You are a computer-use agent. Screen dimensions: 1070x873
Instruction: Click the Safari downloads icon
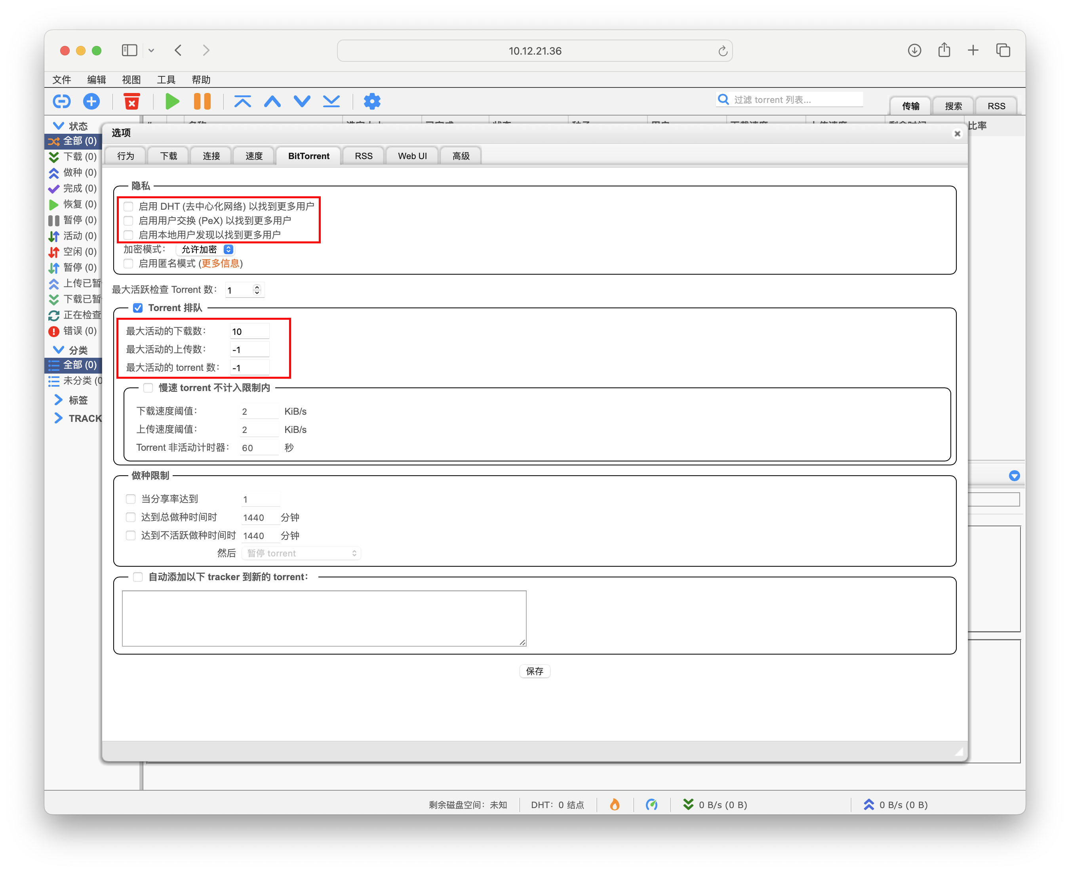[914, 50]
